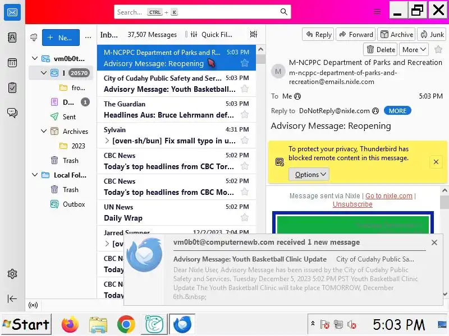Dismiss the remote content notice

tap(436, 162)
